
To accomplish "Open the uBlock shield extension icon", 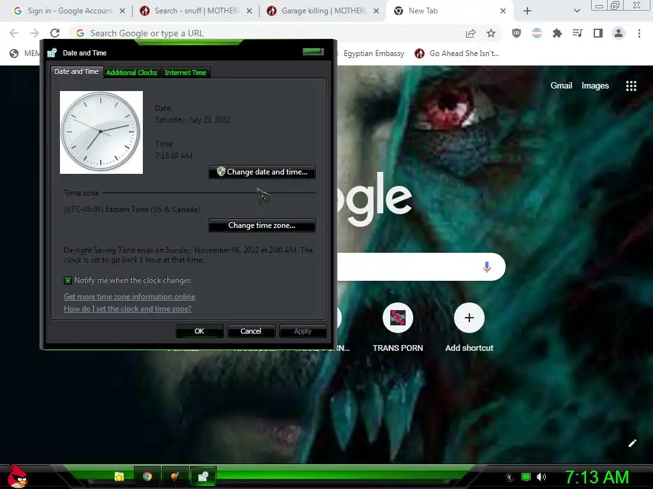I will pos(517,33).
